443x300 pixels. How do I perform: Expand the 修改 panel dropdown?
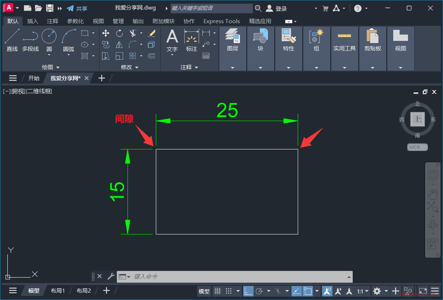(x=130, y=67)
